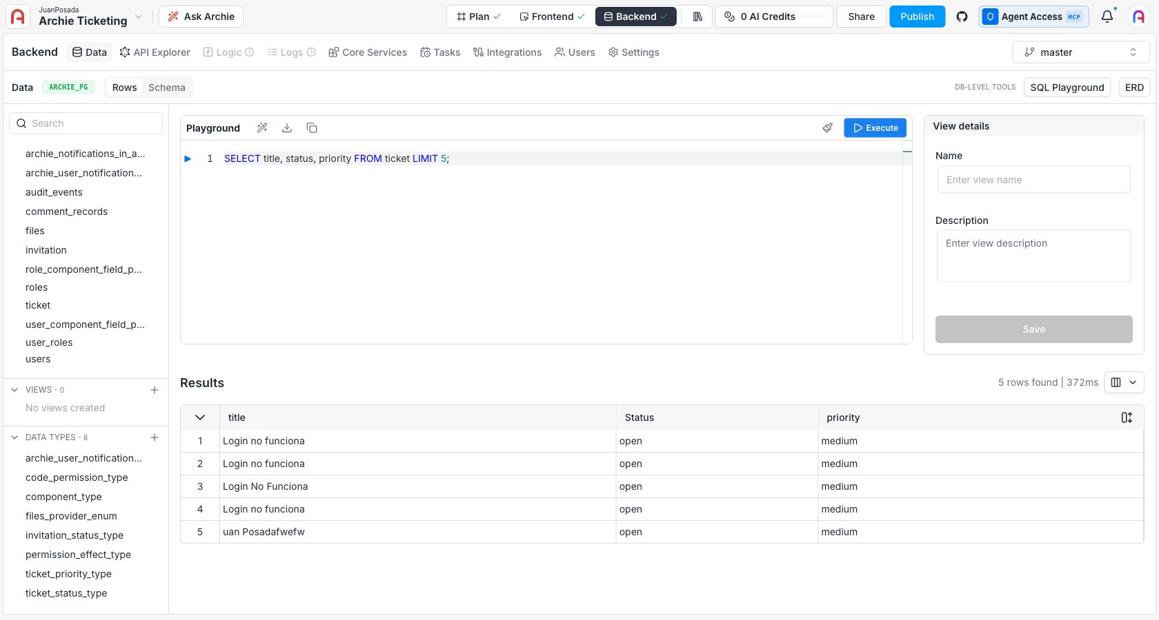Open the GitHub icon link
Image resolution: width=1159 pixels, height=620 pixels.
(962, 17)
